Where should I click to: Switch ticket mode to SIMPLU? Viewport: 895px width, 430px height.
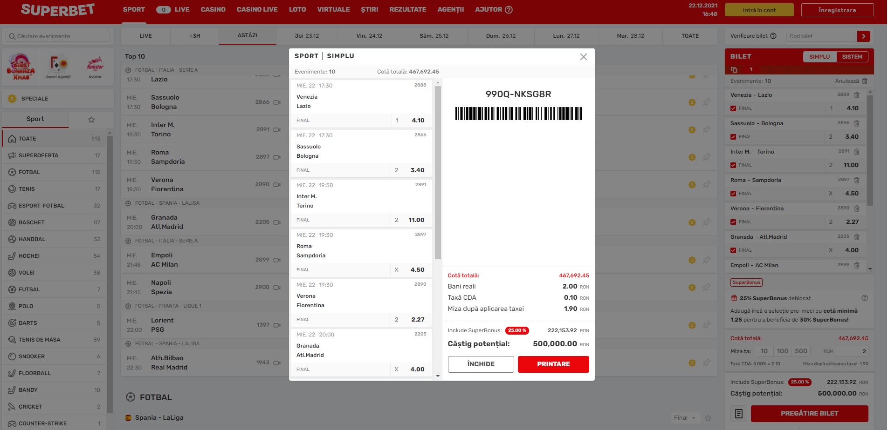point(819,57)
